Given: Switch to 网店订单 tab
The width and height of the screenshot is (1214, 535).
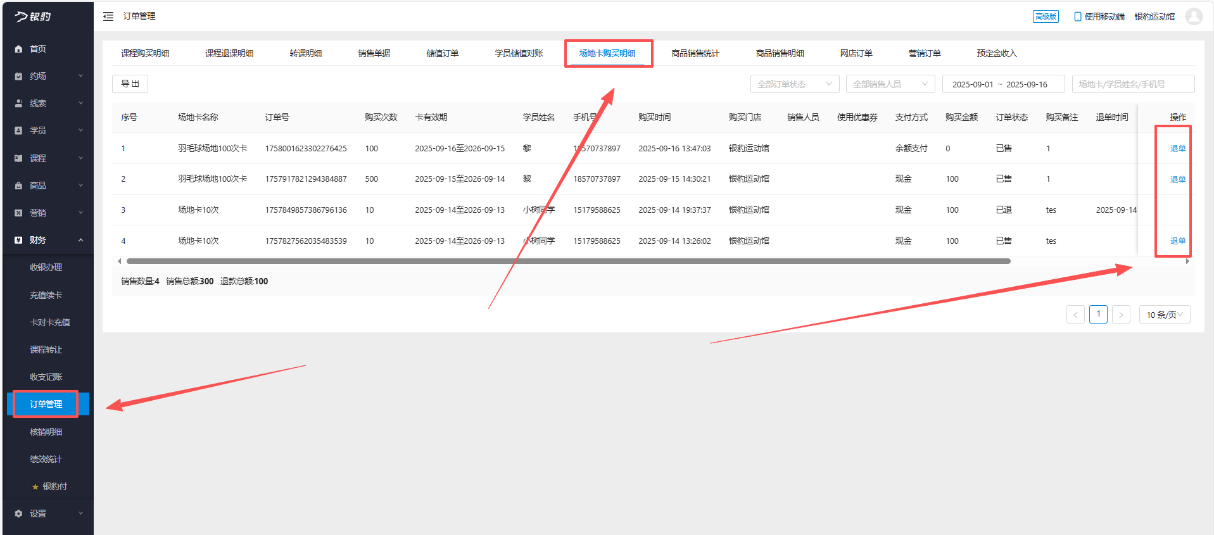Looking at the screenshot, I should click(x=856, y=53).
